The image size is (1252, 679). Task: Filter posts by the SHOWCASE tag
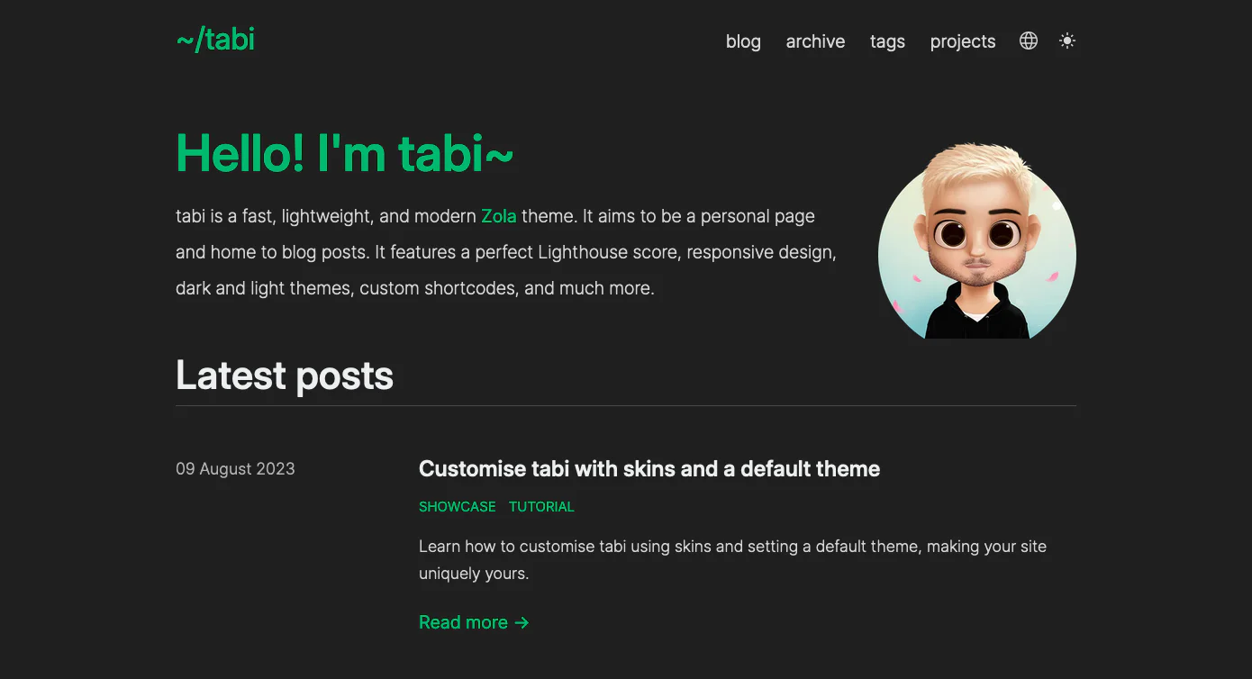(458, 507)
